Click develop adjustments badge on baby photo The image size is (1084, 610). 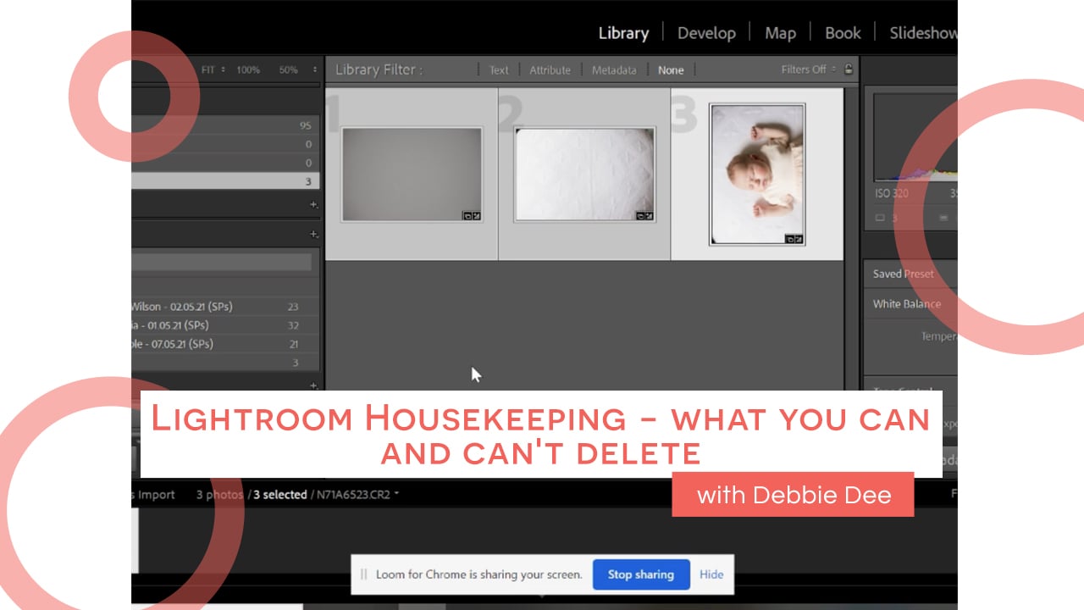(x=799, y=240)
